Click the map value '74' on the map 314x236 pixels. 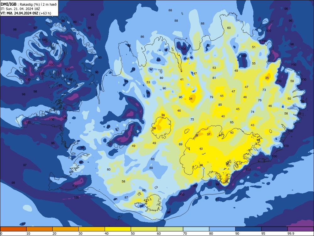pyautogui.click(x=252, y=112)
